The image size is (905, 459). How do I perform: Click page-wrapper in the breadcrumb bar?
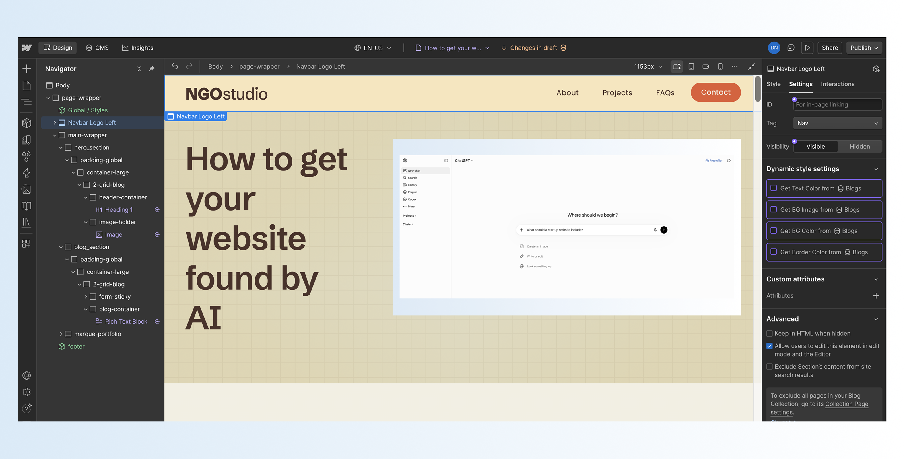pyautogui.click(x=259, y=66)
